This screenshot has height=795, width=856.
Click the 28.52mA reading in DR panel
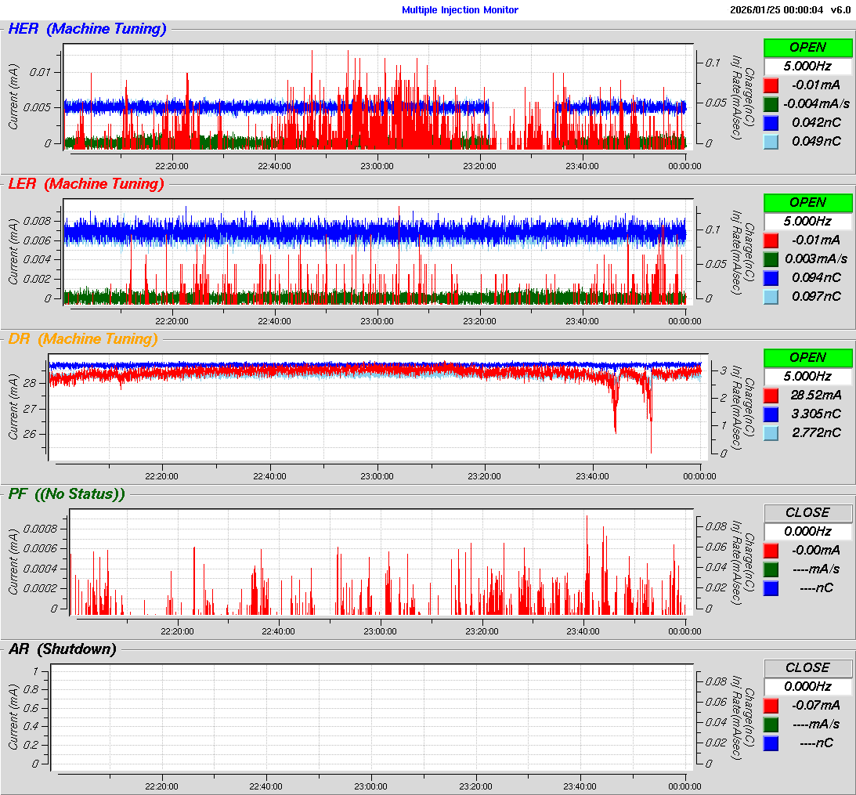tap(816, 395)
